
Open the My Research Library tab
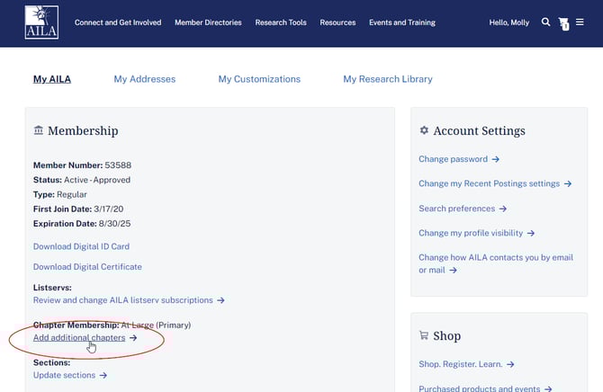(x=387, y=79)
